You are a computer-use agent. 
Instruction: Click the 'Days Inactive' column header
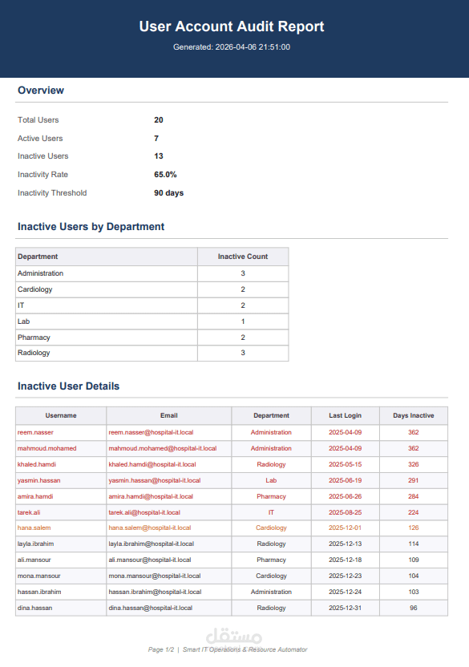tap(413, 415)
